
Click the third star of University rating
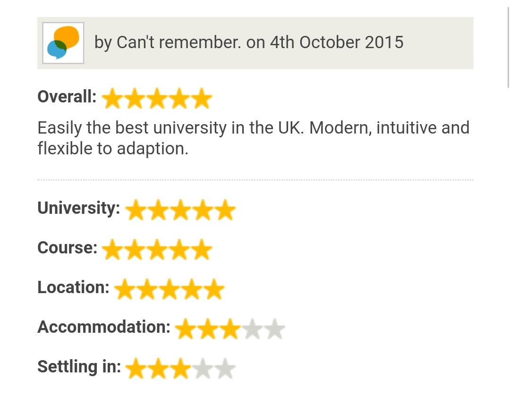[180, 211]
